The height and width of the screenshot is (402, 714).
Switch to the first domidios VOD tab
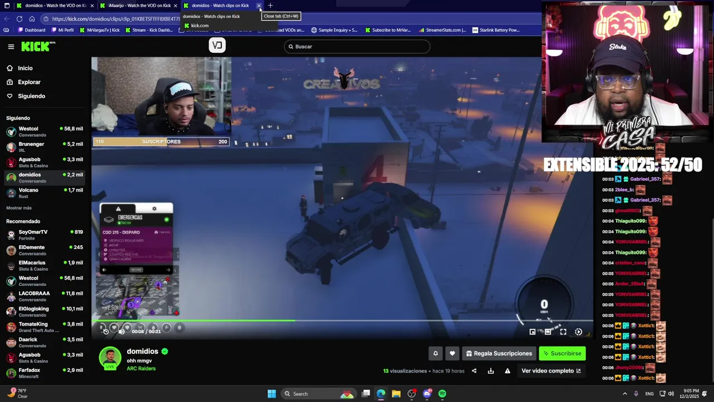55,6
